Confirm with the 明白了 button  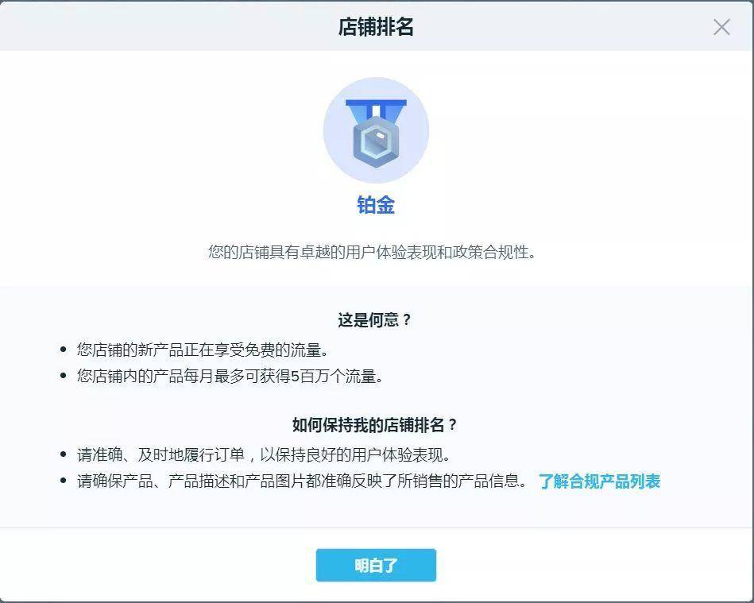tap(376, 565)
